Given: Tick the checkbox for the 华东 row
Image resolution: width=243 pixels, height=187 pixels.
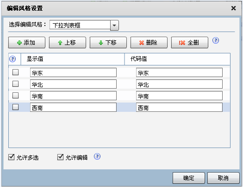Looking at the screenshot, I should [15, 72].
